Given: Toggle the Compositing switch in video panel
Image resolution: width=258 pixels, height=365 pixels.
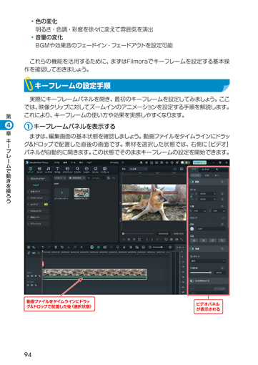Looking at the screenshot, I should tap(192, 248).
